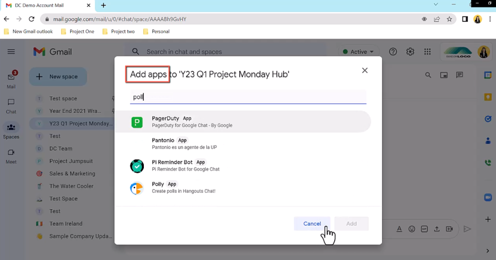The image size is (496, 260).
Task: Click the Polly parrot icon
Action: coord(137,188)
